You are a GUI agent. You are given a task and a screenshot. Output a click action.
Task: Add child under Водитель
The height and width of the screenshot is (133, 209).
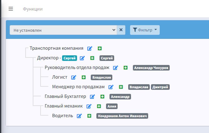[x=89, y=116]
